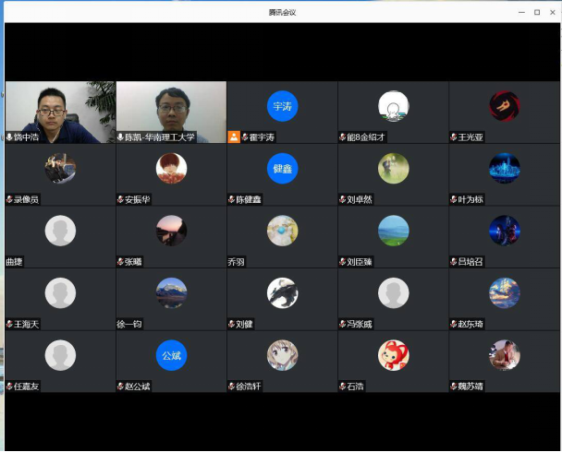Click the 曲捷 participant name label
562x452 pixels.
point(14,262)
